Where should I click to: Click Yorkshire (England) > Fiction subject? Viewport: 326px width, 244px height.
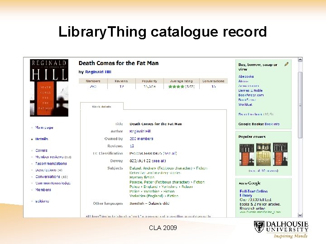[154, 196]
